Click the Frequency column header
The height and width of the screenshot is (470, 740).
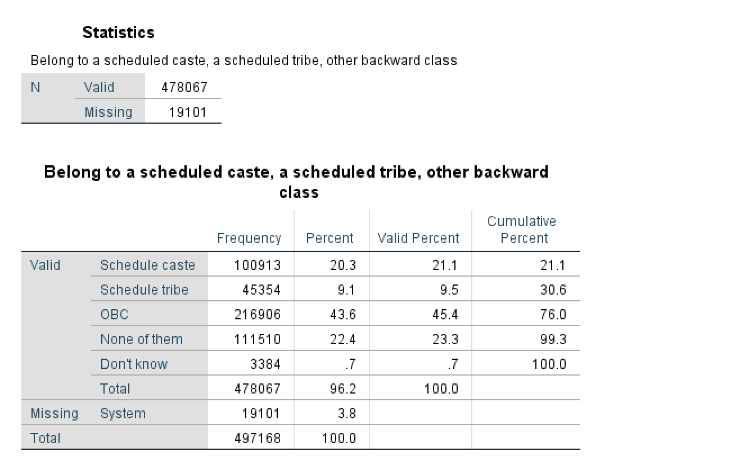pos(249,238)
